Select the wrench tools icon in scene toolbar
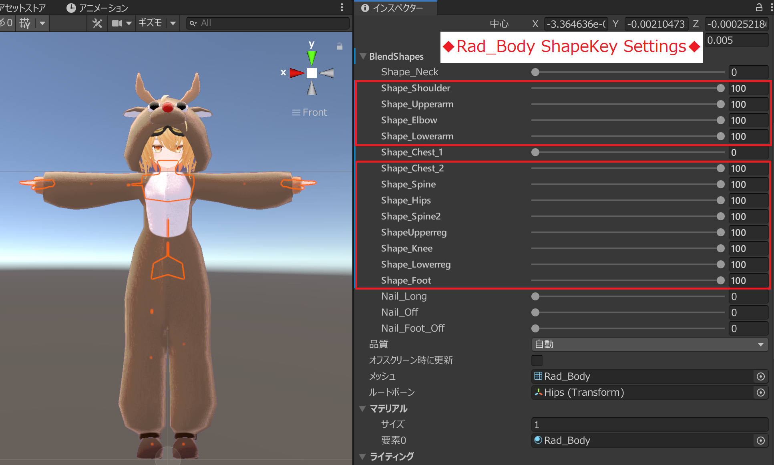 coord(97,23)
